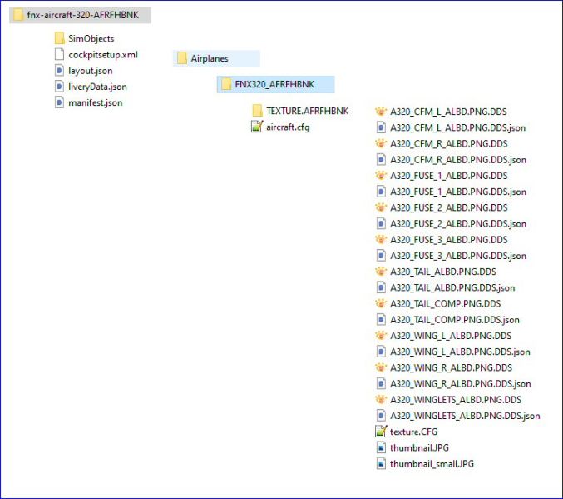This screenshot has width=563, height=499.
Task: Click the A320_CFM_R_ALBD.PNG.DDS image icon
Action: (381, 143)
